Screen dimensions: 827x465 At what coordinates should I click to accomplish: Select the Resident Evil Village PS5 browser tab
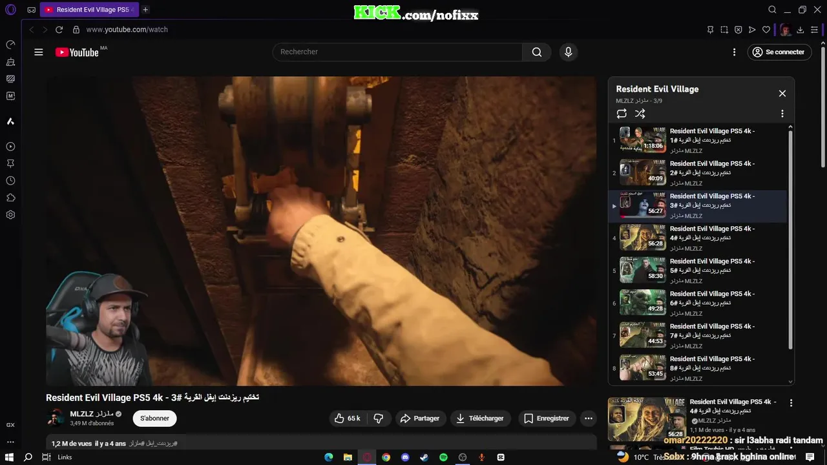coord(89,10)
